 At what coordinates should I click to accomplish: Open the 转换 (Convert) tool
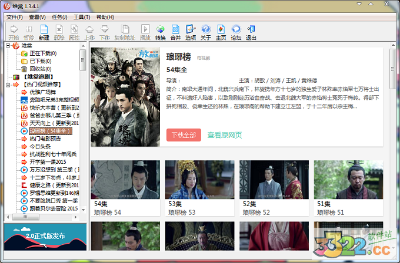160,32
